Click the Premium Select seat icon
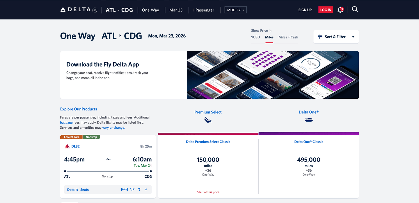419x203 pixels. pyautogui.click(x=208, y=119)
